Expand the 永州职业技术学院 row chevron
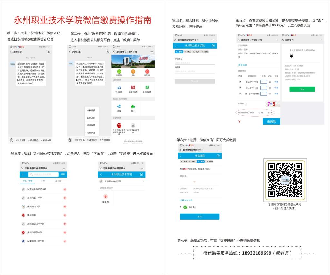 (x=143, y=181)
